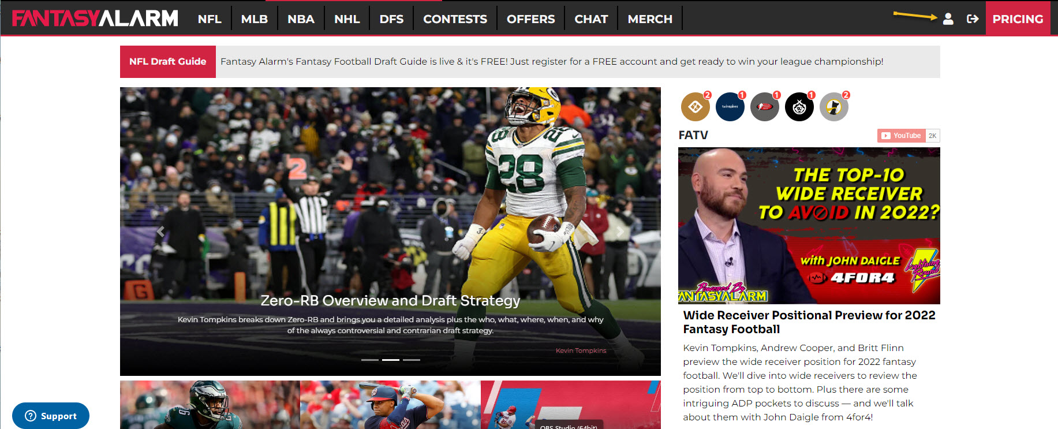Image resolution: width=1058 pixels, height=429 pixels.
Task: Open the Support help widget
Action: 51,416
